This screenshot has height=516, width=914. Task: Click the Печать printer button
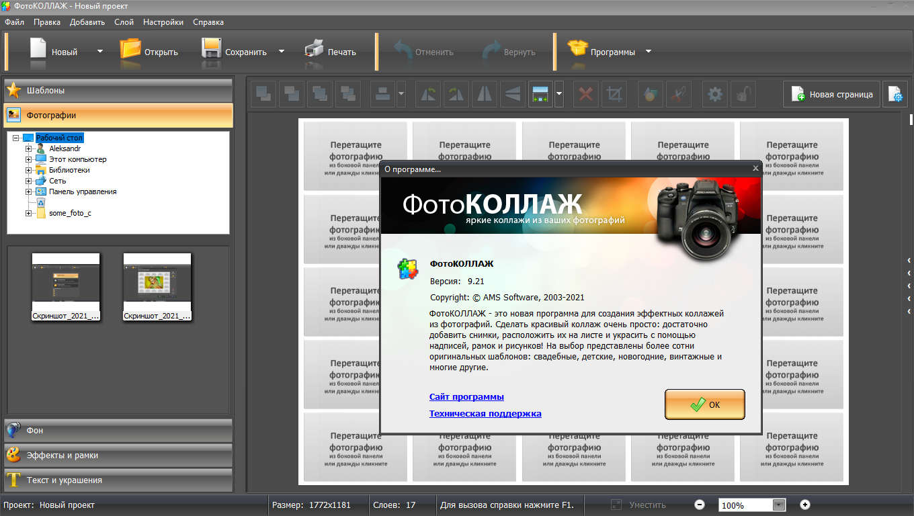pos(330,51)
